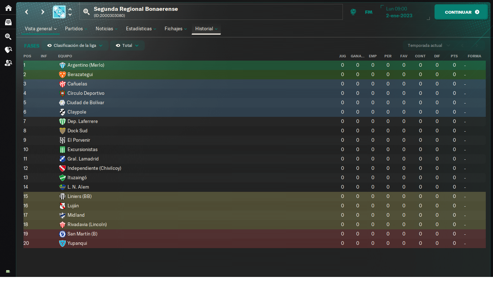The width and height of the screenshot is (493, 291).
Task: Toggle the eye icon beside Clasificación de la liga
Action: coord(49,46)
